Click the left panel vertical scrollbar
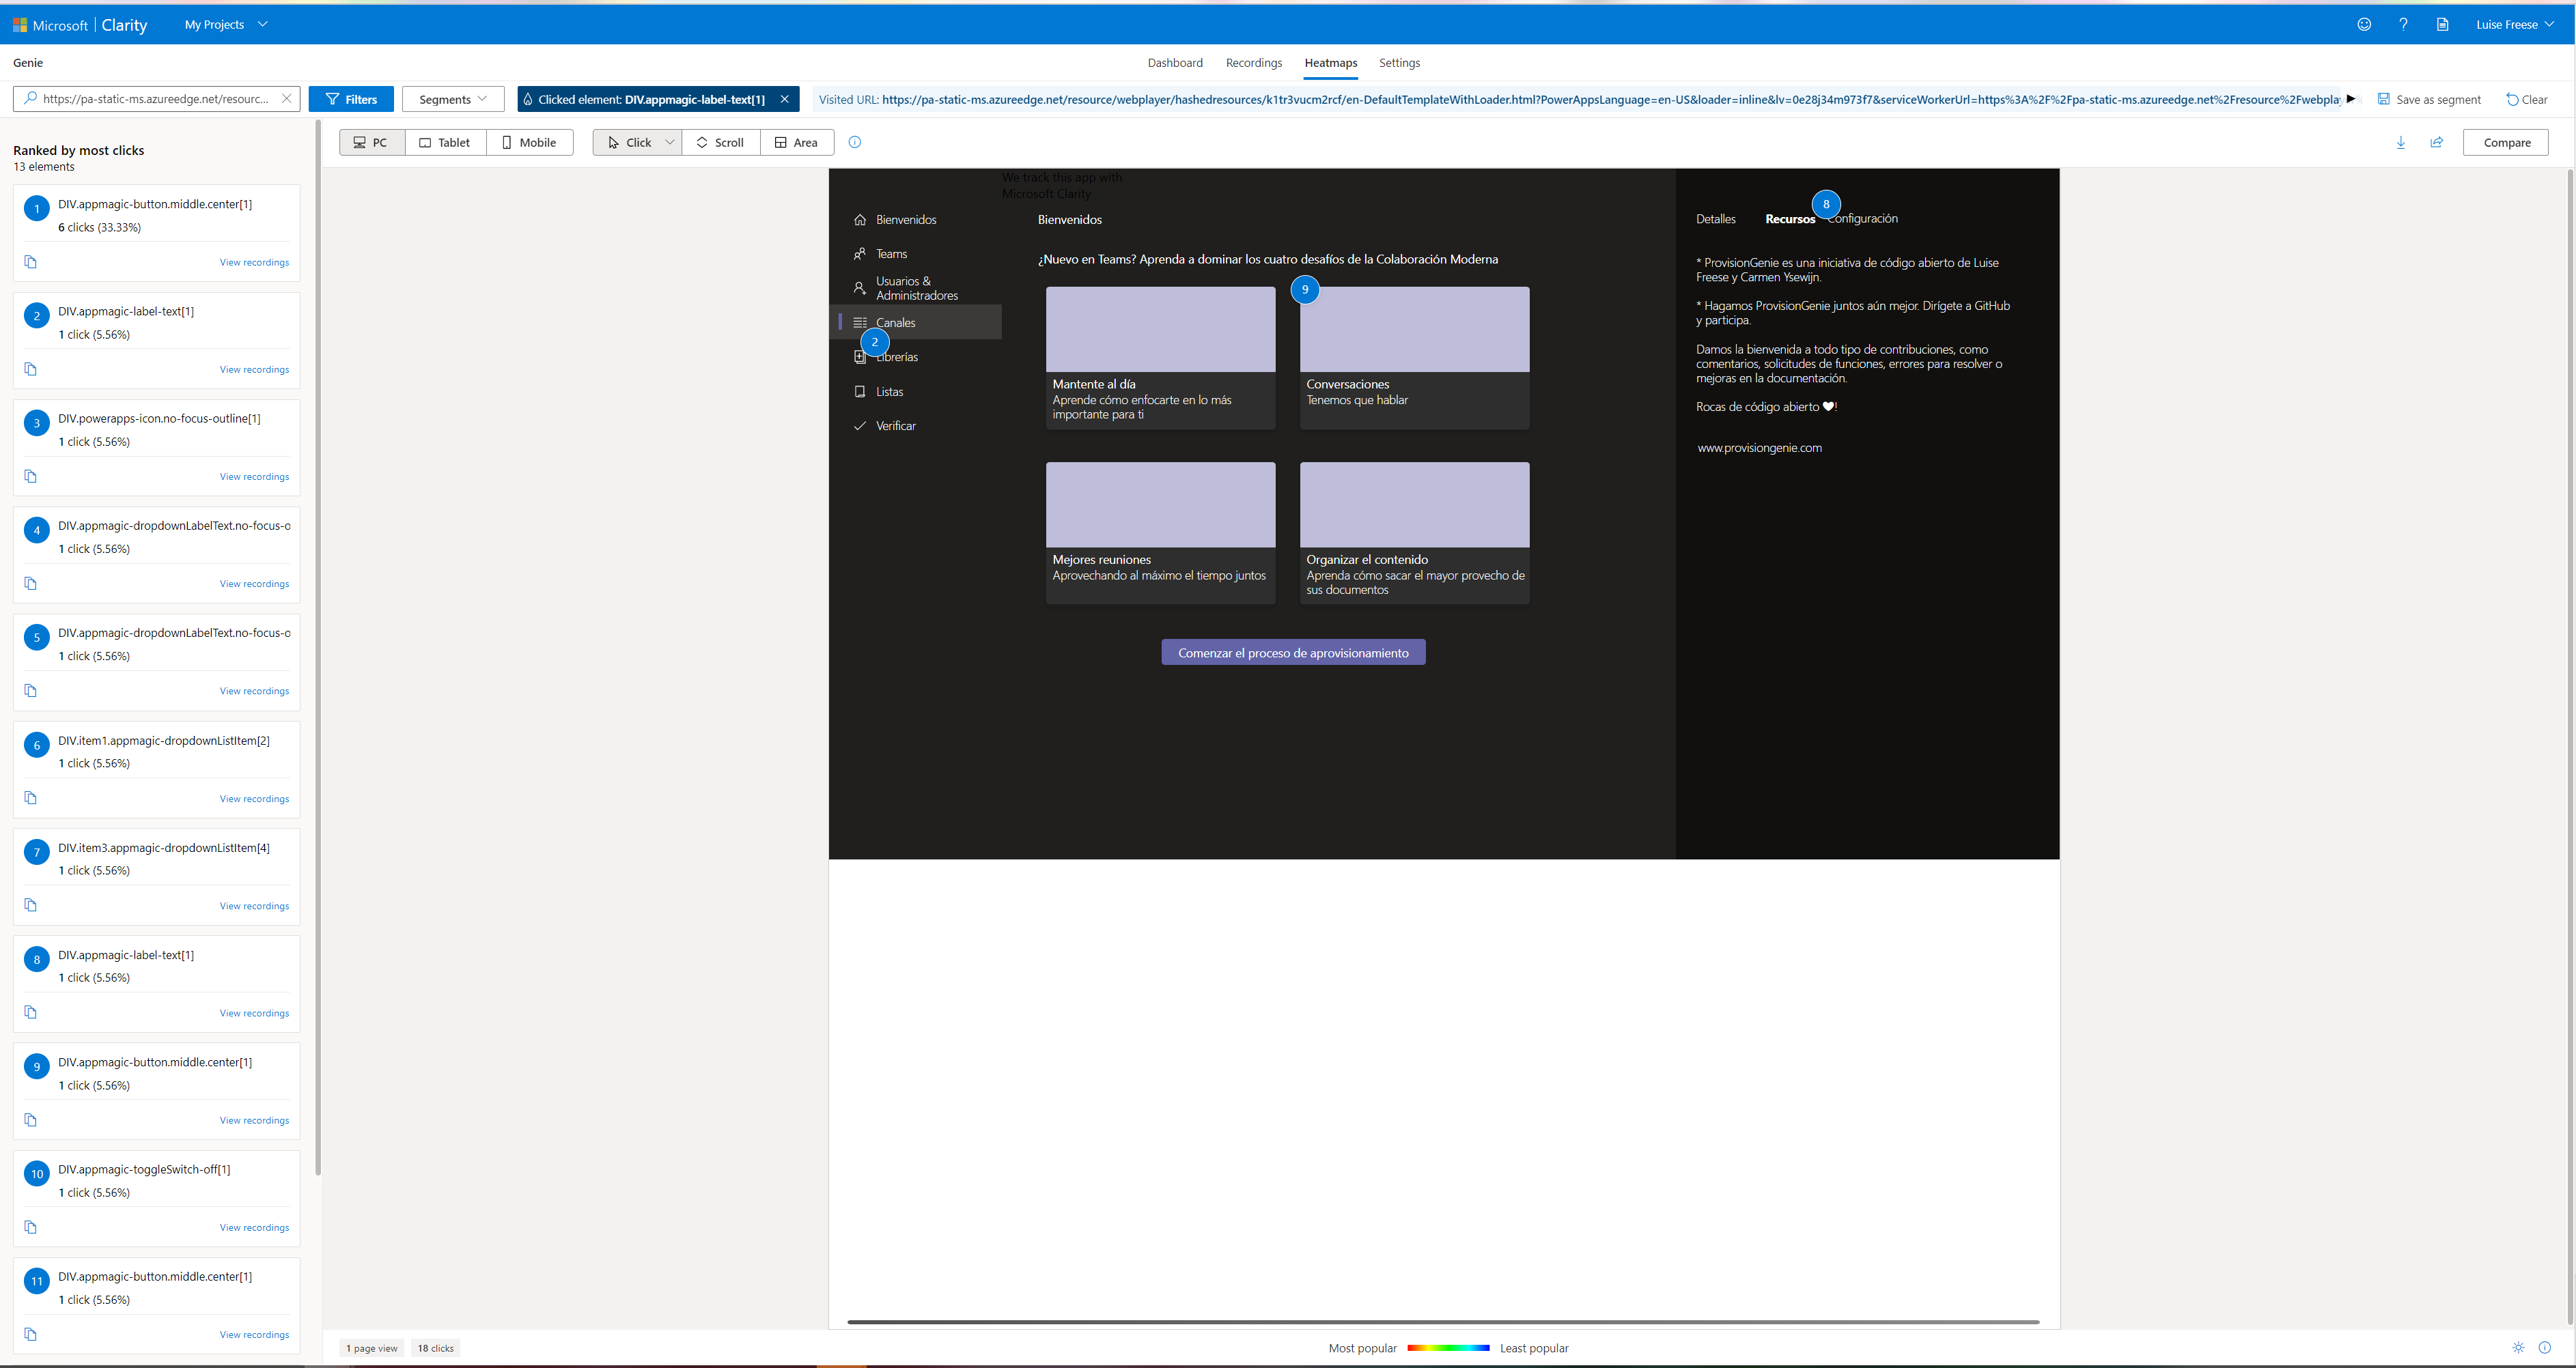 pos(318,648)
